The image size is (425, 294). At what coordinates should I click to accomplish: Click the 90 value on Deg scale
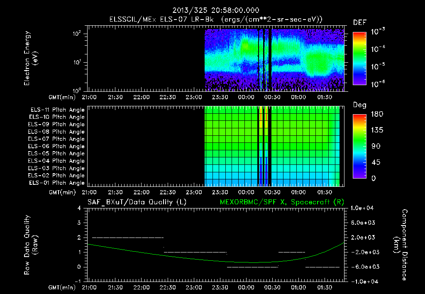(376, 147)
